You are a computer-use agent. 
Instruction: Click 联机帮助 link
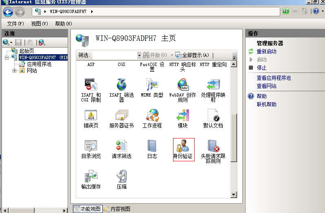(266, 104)
